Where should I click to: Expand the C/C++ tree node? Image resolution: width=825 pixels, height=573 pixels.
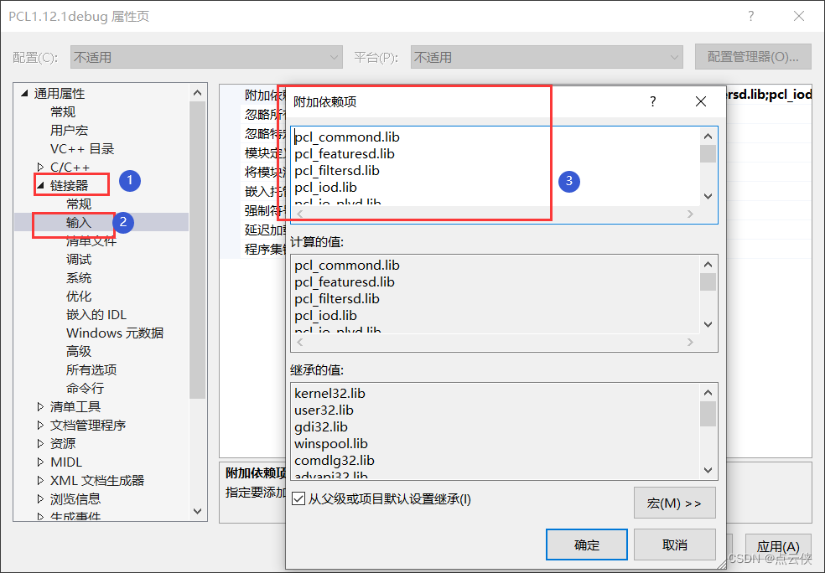coord(40,168)
